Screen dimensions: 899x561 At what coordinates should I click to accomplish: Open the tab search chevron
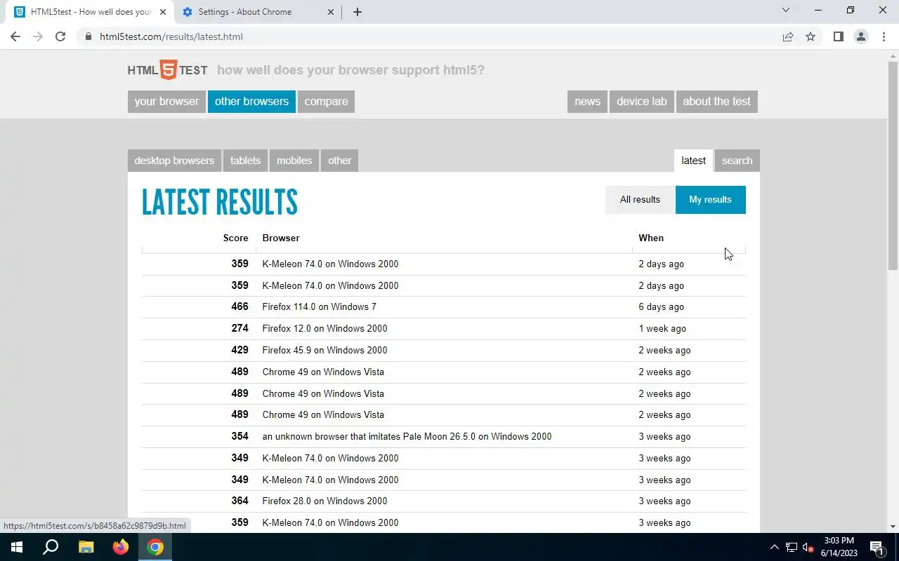(x=786, y=11)
